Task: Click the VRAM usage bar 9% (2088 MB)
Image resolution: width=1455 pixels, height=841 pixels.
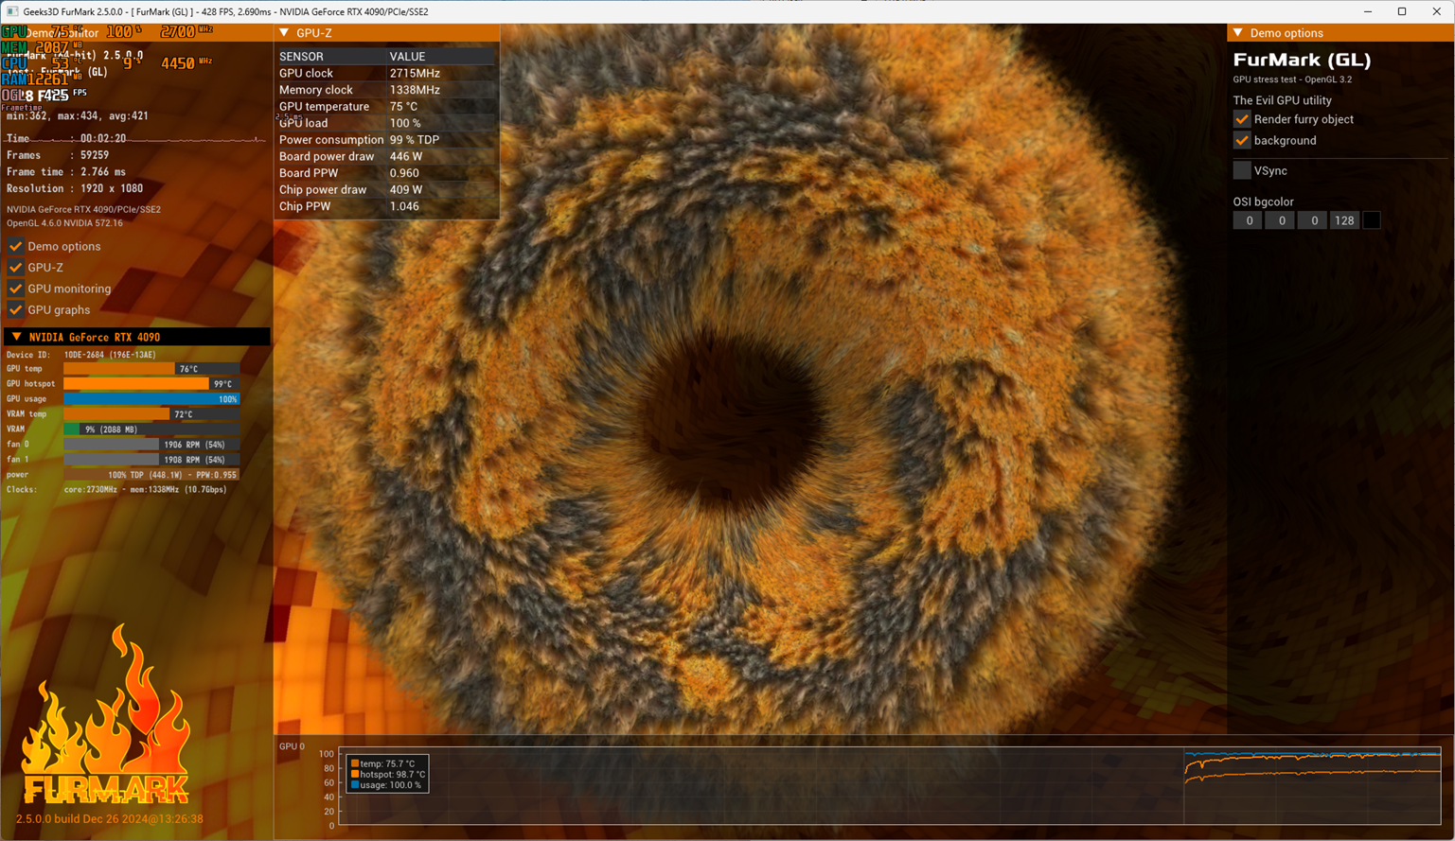Action: coord(151,429)
